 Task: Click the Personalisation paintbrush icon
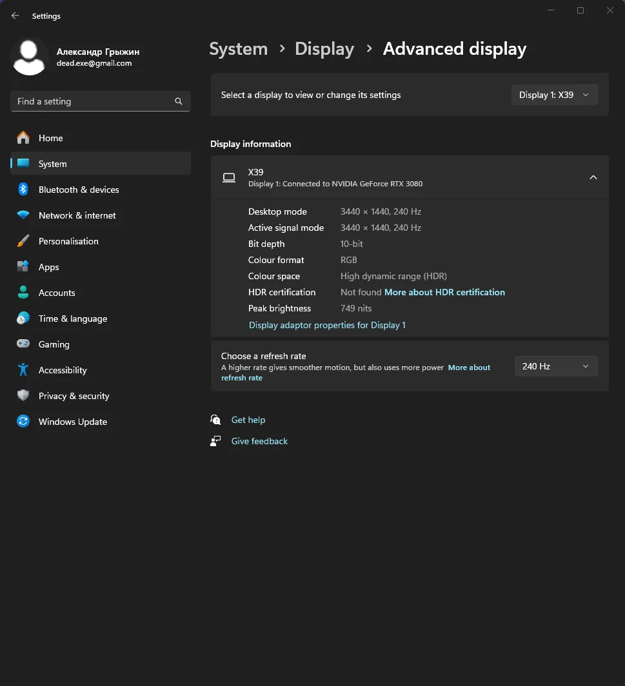[x=23, y=241]
